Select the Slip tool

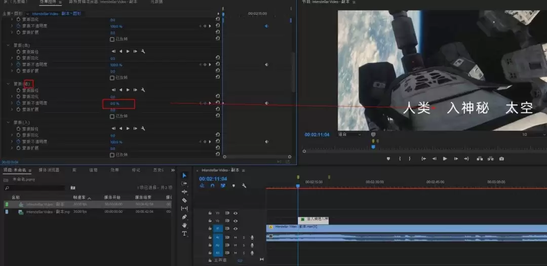coord(184,208)
